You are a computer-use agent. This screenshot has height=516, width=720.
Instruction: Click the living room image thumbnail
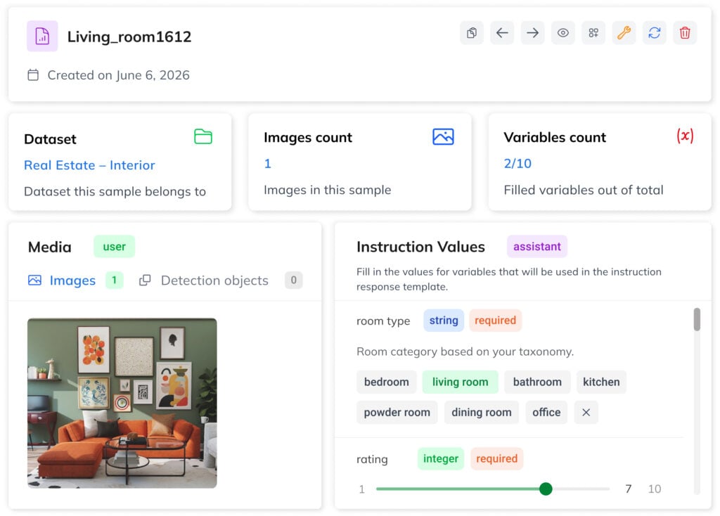coord(121,402)
